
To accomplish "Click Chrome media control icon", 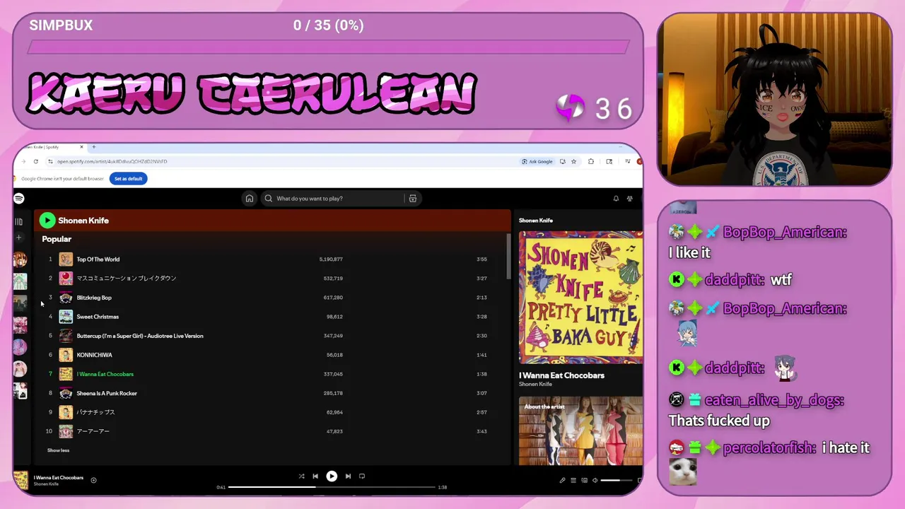I will pos(627,161).
